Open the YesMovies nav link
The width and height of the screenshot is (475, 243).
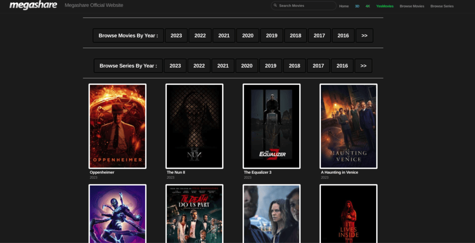(x=385, y=6)
